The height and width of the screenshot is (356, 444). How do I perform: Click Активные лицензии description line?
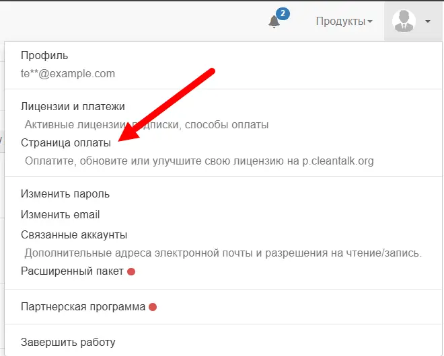[x=147, y=125]
